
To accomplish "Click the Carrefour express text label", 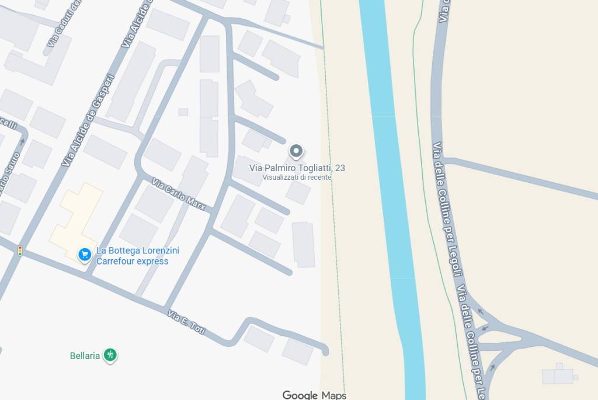I will coord(132,261).
